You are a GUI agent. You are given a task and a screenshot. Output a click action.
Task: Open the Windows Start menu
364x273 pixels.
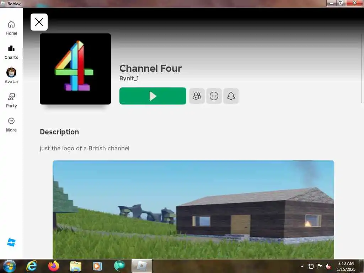click(9, 266)
